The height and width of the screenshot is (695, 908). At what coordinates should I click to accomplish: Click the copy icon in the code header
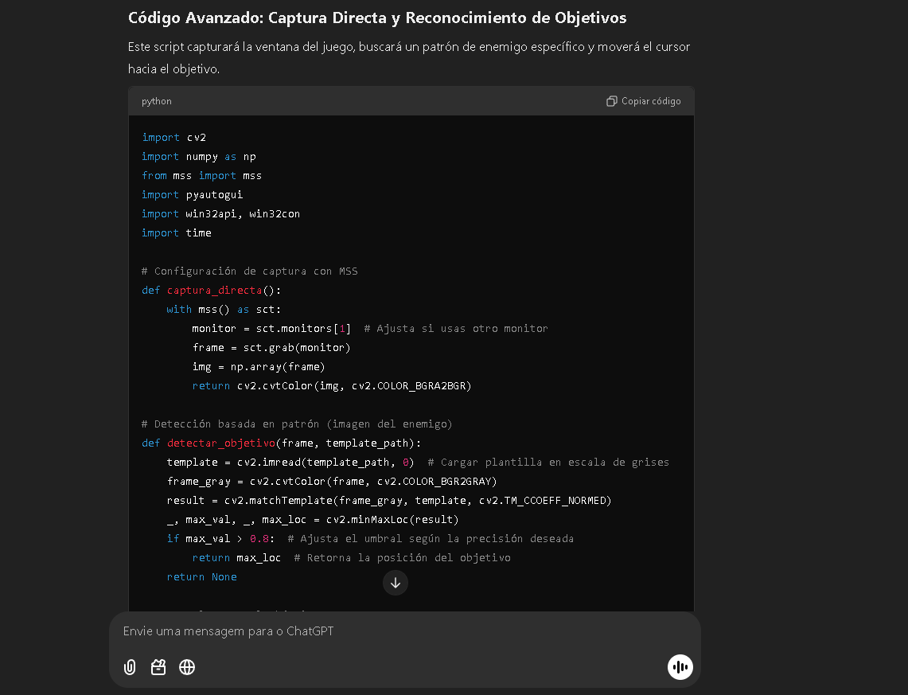coord(611,101)
